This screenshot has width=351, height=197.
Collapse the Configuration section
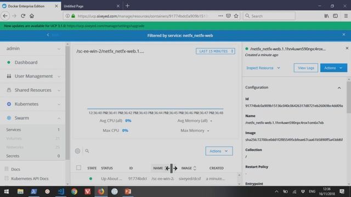tap(339, 88)
